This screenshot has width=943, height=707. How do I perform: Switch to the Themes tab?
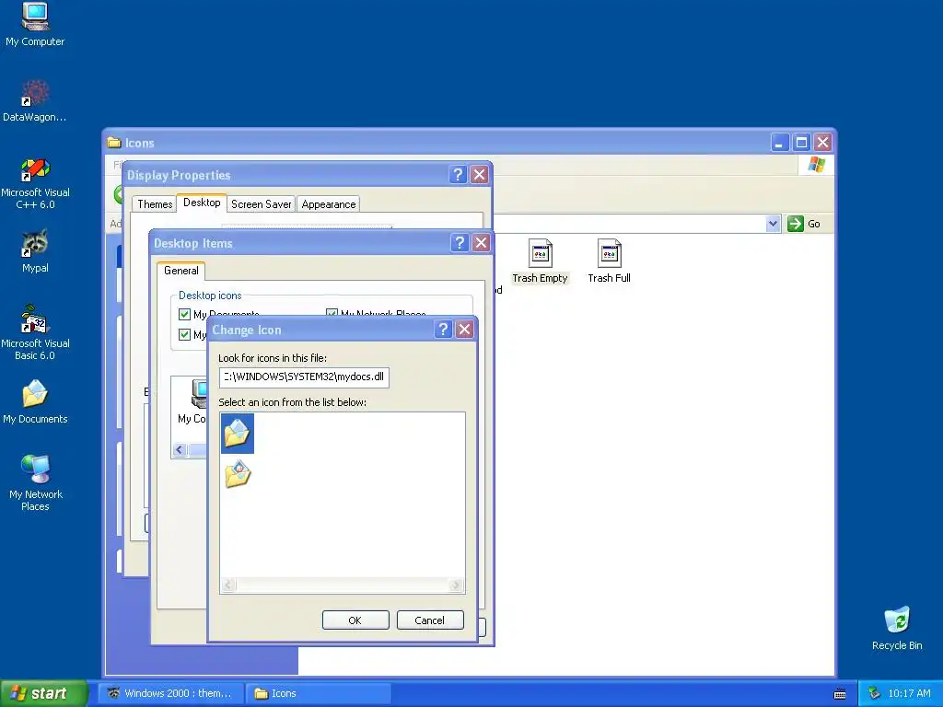pyautogui.click(x=155, y=203)
